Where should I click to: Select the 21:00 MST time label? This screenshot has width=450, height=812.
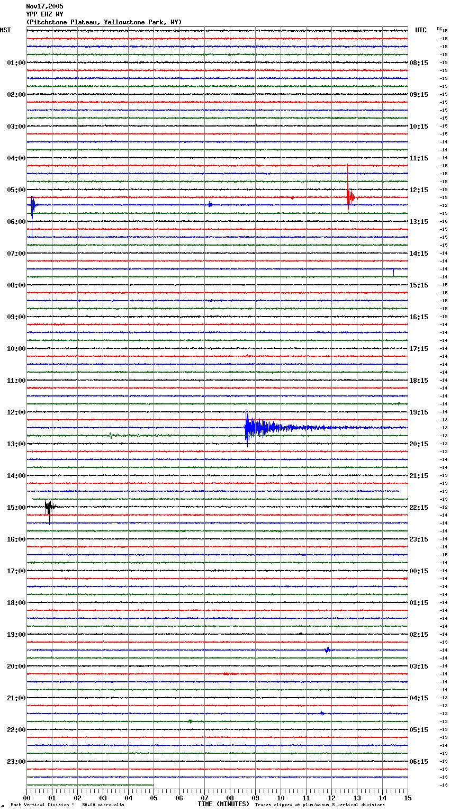[16, 698]
